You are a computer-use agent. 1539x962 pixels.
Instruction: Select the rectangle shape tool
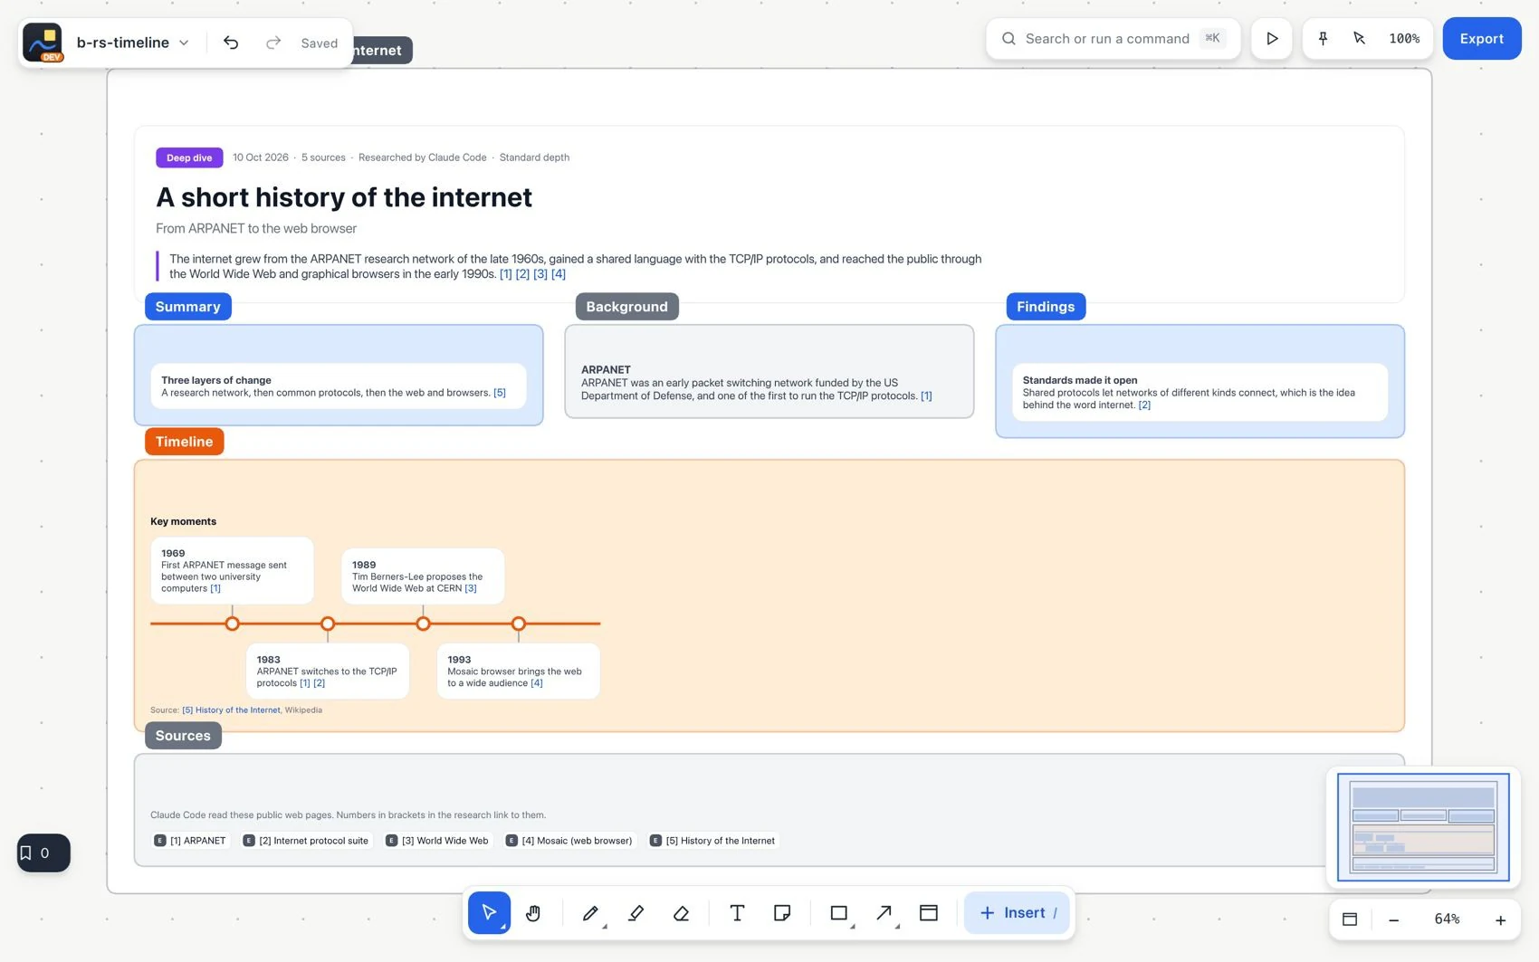click(839, 912)
